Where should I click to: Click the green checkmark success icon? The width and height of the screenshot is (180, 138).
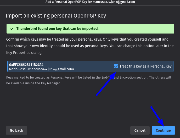[12, 29]
